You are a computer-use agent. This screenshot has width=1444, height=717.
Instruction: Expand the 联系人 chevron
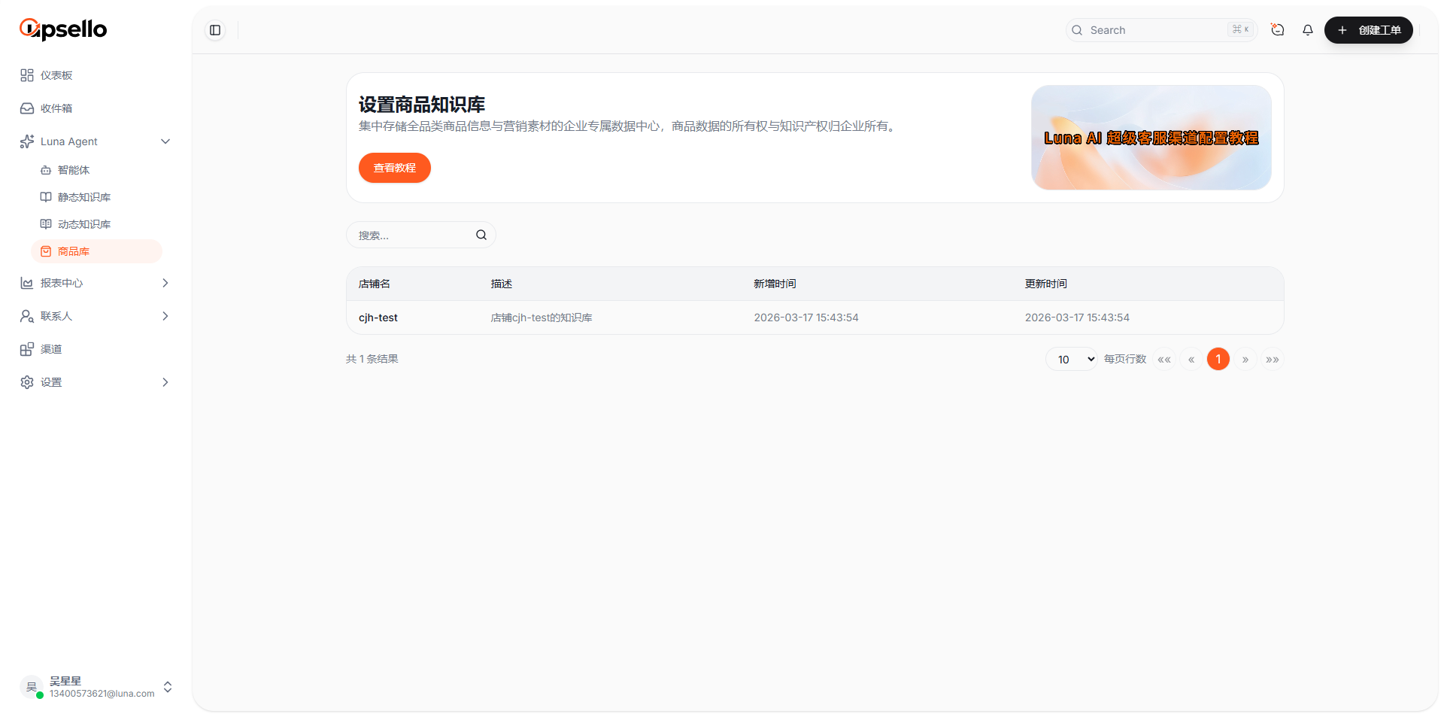165,316
